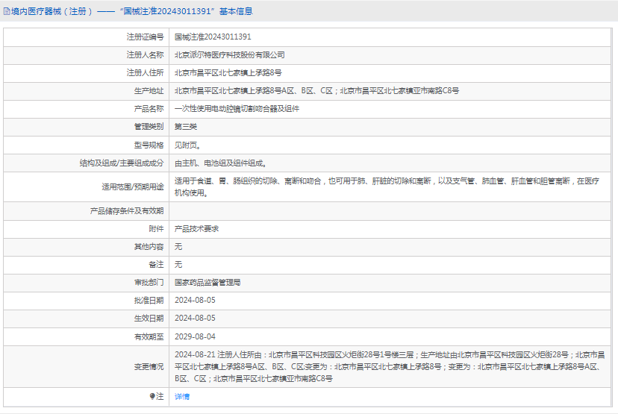The width and height of the screenshot is (618, 414).
Task: Select registrant name 北京派尔特医疗科技股份有限公司
Action: (x=229, y=55)
